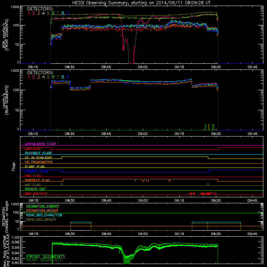Viewport: 267px width, 267px height.
Task: Click the SAA_FLAG label
Action: point(33,176)
